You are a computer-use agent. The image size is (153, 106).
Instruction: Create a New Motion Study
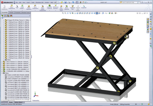[61, 8]
